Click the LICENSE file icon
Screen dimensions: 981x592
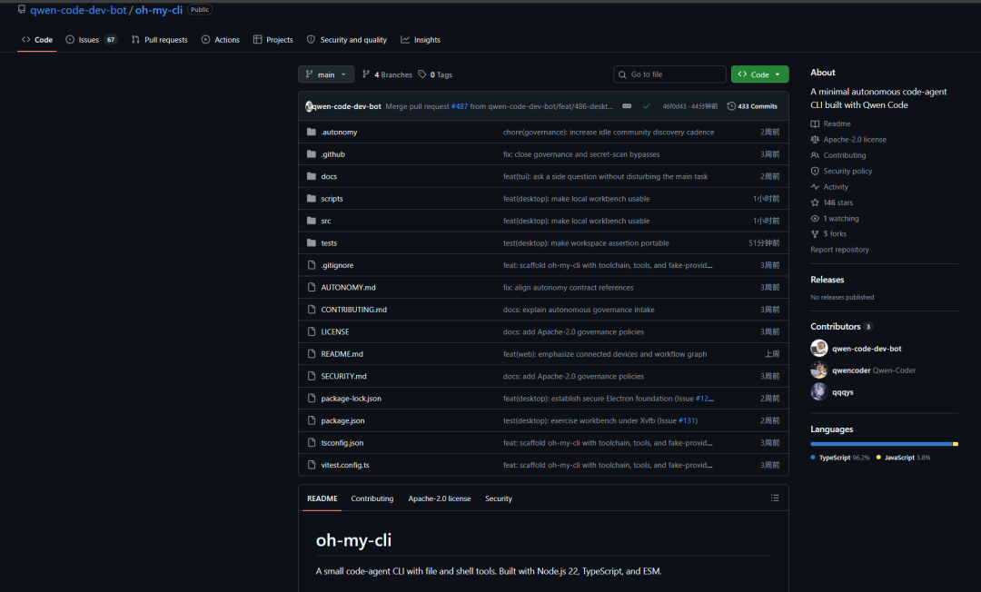pos(312,331)
